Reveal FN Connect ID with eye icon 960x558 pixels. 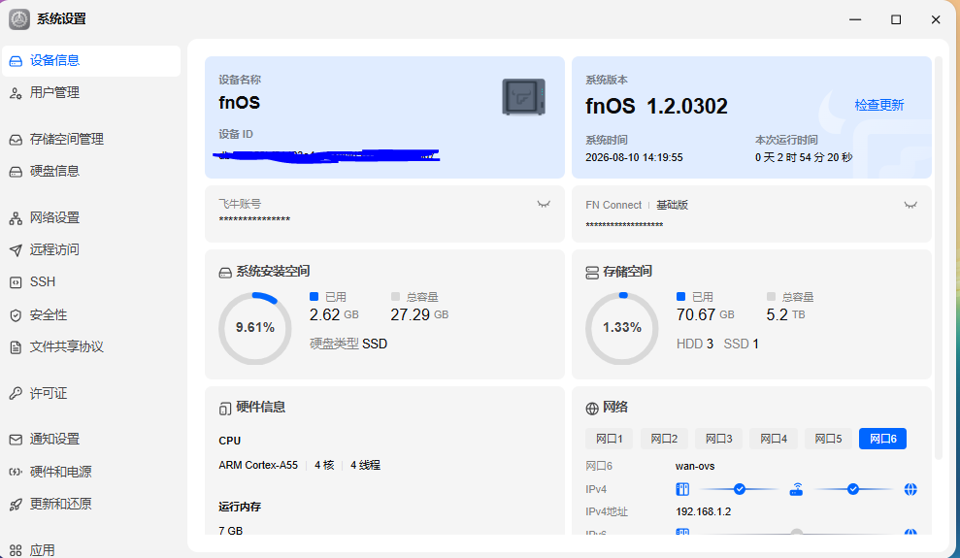click(x=910, y=205)
